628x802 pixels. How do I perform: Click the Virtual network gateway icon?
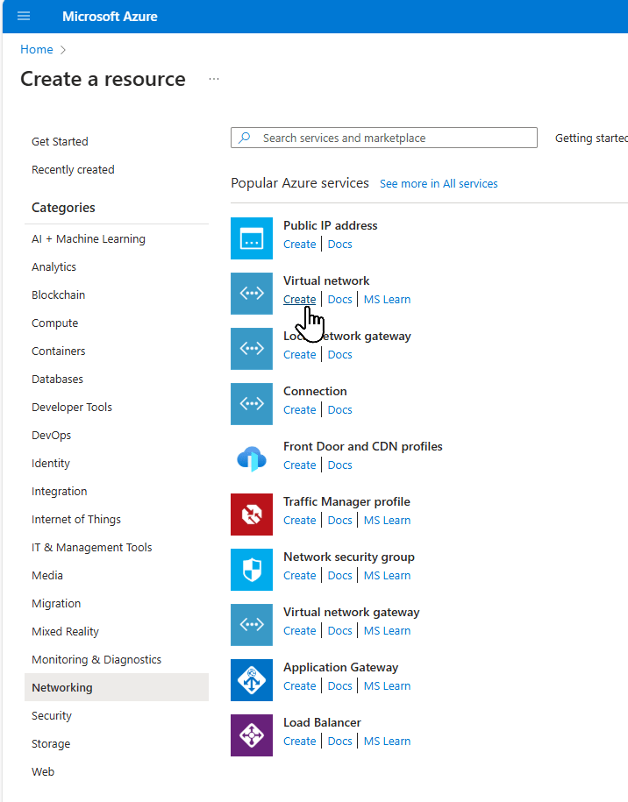click(252, 625)
